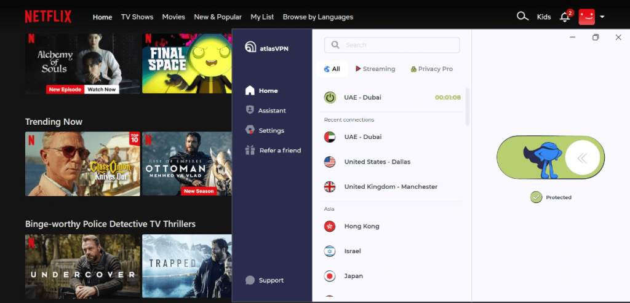
Task: Open Netflix search magnifier icon
Action: pyautogui.click(x=522, y=17)
